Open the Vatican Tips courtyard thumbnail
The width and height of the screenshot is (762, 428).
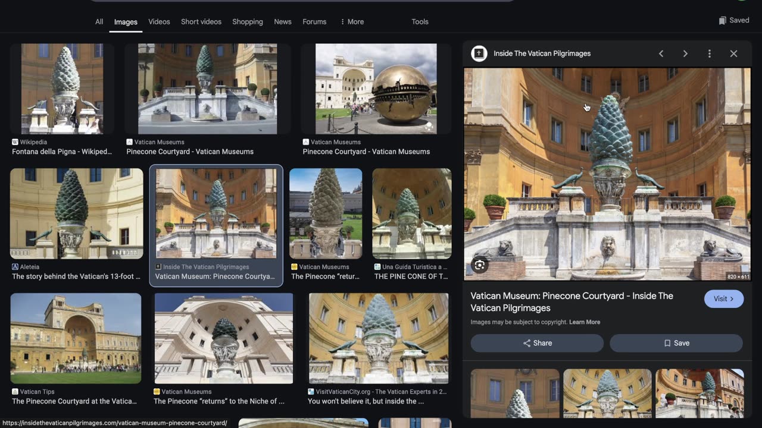[x=76, y=338]
